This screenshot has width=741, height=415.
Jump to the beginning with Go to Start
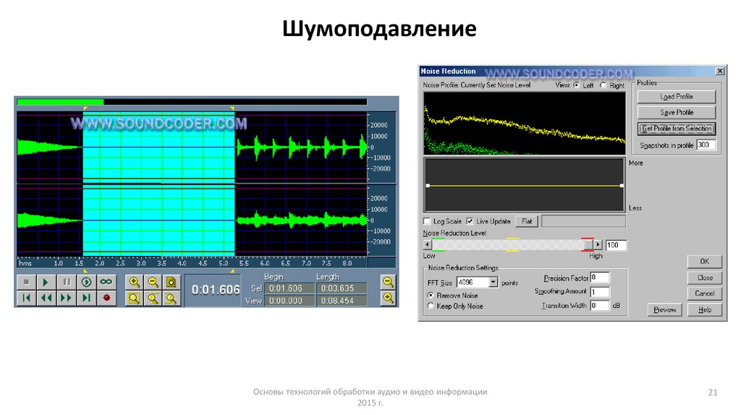25,297
